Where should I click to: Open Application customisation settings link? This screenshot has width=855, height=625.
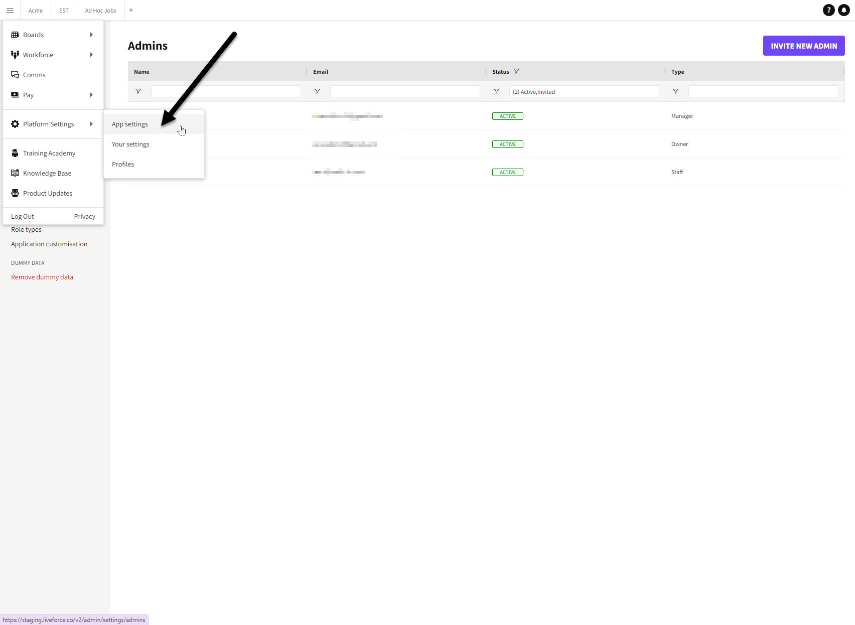pyautogui.click(x=49, y=244)
